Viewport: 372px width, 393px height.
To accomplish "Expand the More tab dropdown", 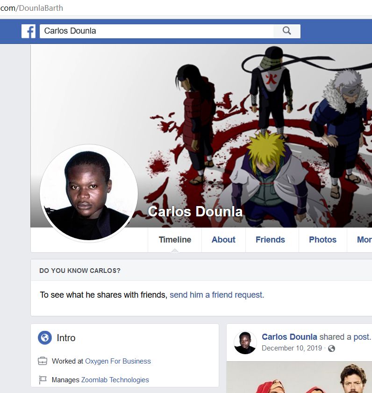I will pyautogui.click(x=364, y=240).
